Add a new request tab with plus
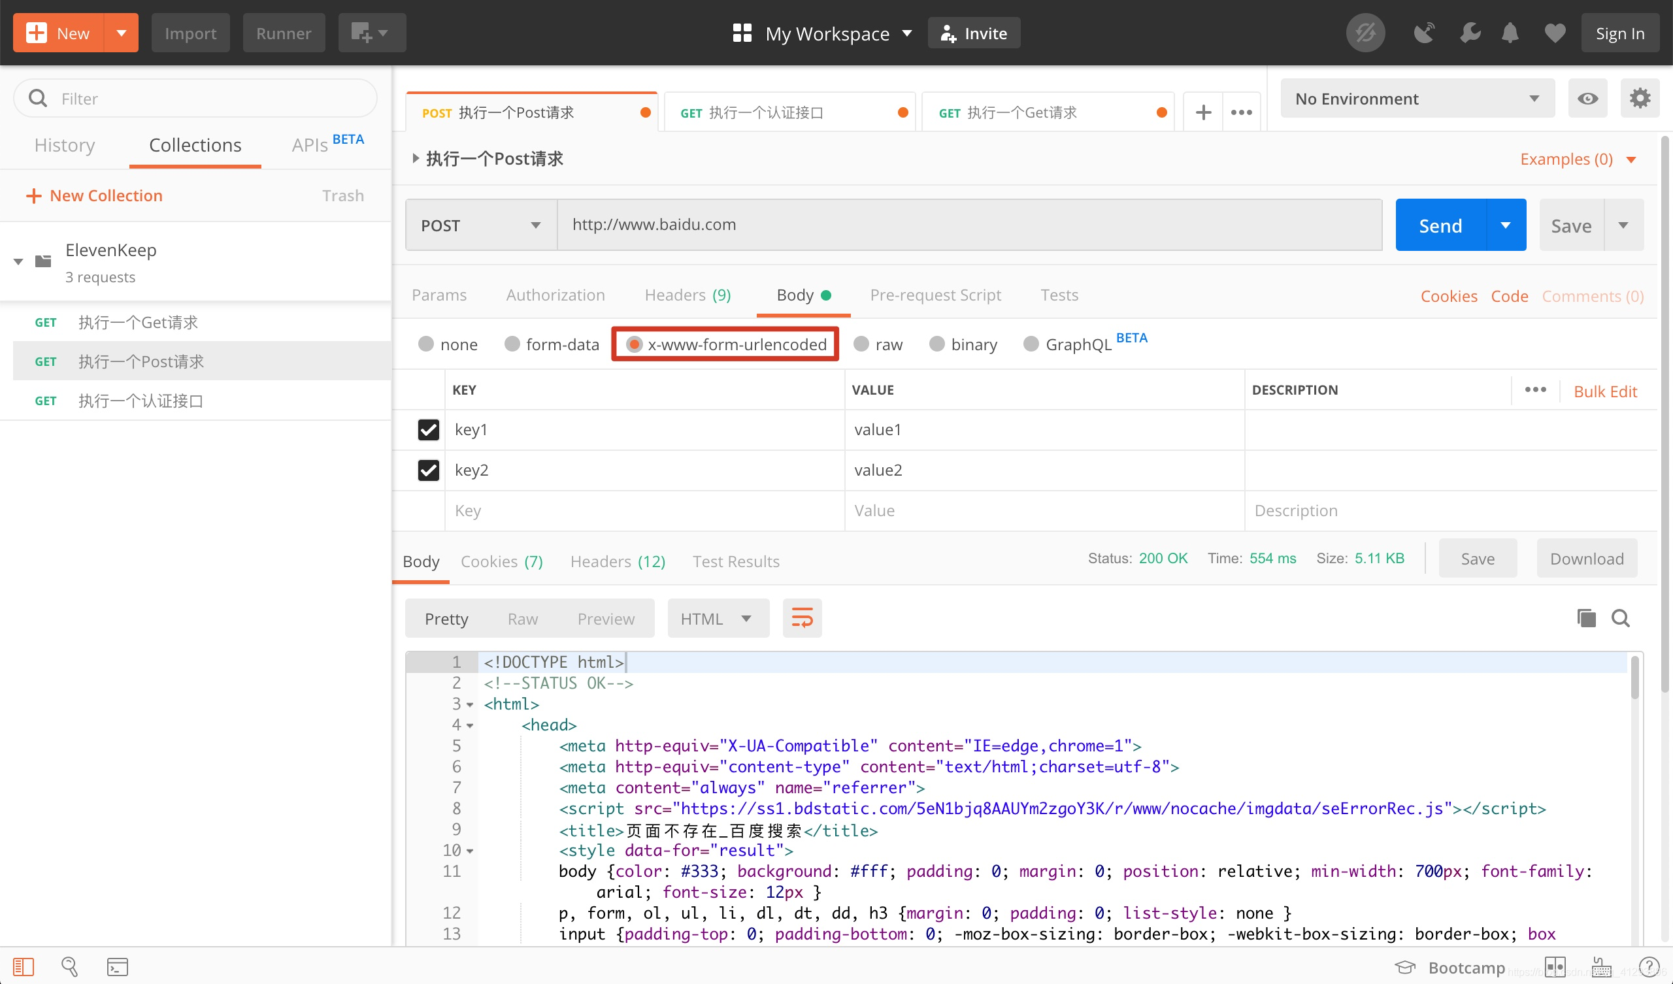 pos(1203,112)
